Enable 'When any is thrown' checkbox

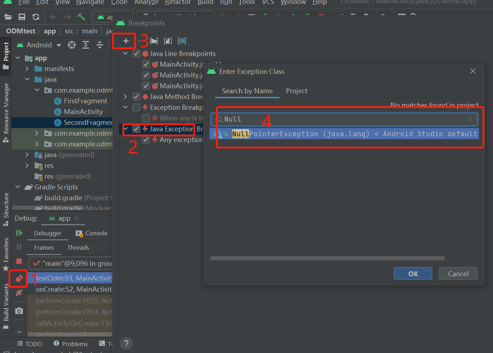tap(146, 118)
